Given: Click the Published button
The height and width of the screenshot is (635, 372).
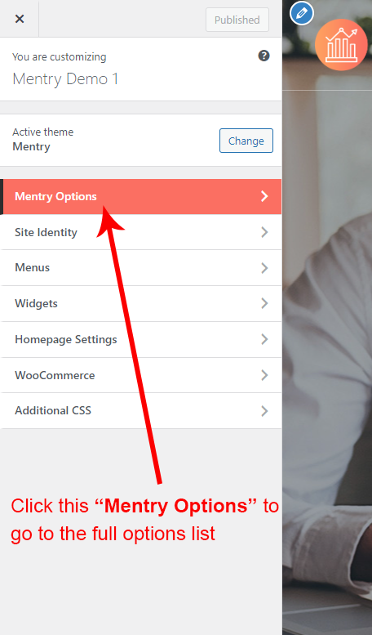Looking at the screenshot, I should (237, 20).
